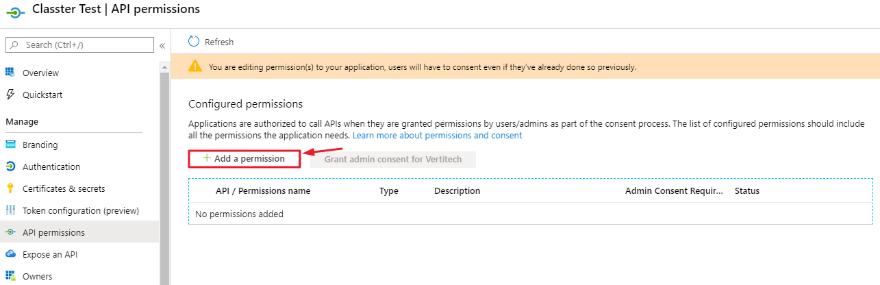
Task: Click the Authentication loop icon
Action: tap(10, 166)
